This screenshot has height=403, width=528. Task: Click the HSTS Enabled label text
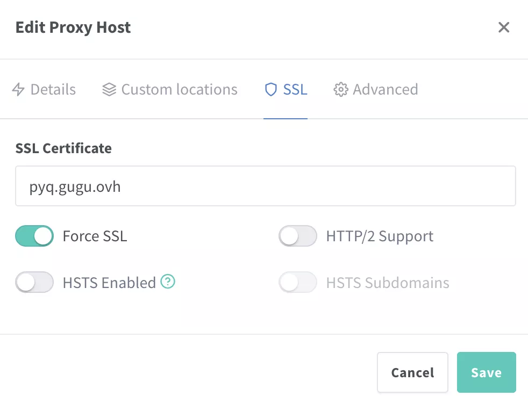(109, 283)
